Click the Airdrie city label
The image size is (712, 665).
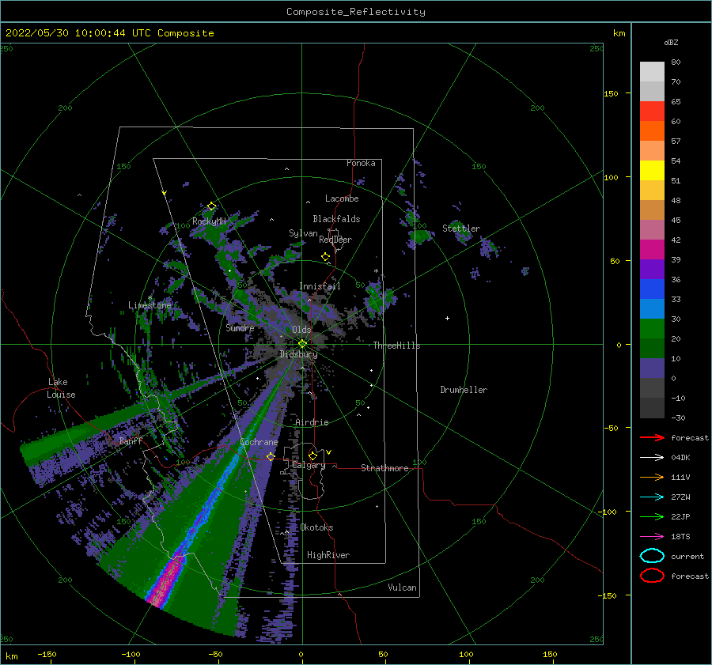[x=312, y=422]
